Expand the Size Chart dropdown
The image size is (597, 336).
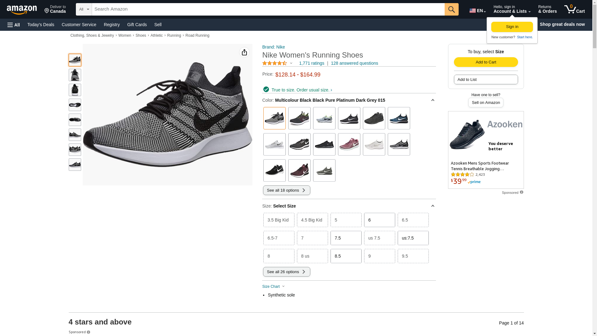(273, 287)
